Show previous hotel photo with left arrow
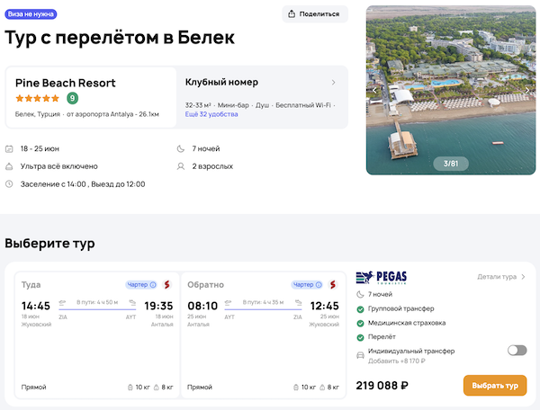The width and height of the screenshot is (540, 410). (375, 90)
